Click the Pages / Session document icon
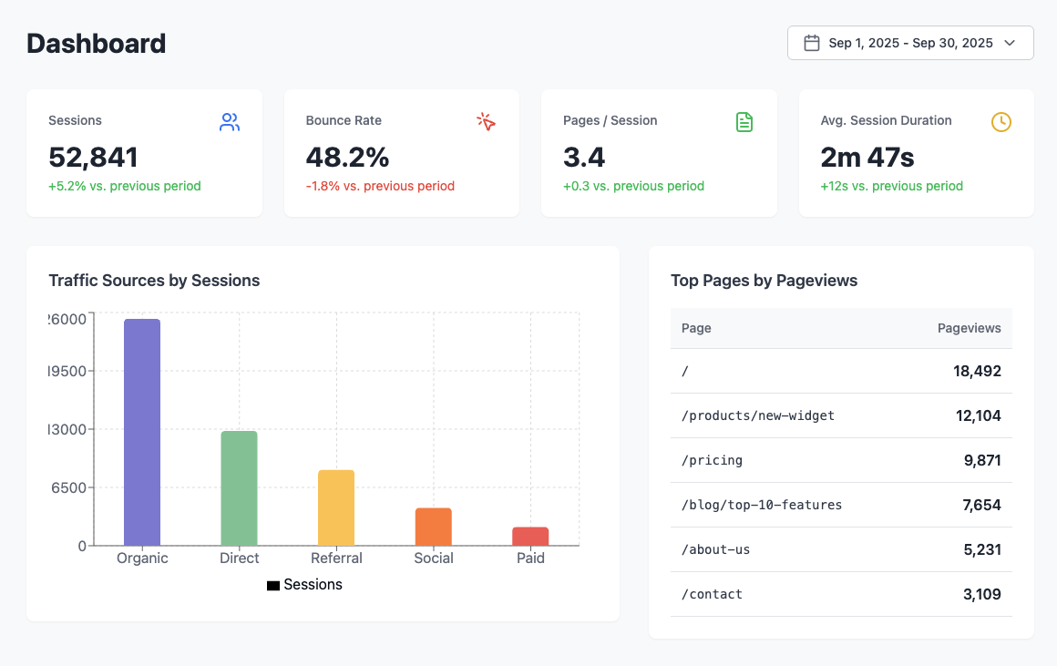Image resolution: width=1057 pixels, height=666 pixels. tap(744, 121)
